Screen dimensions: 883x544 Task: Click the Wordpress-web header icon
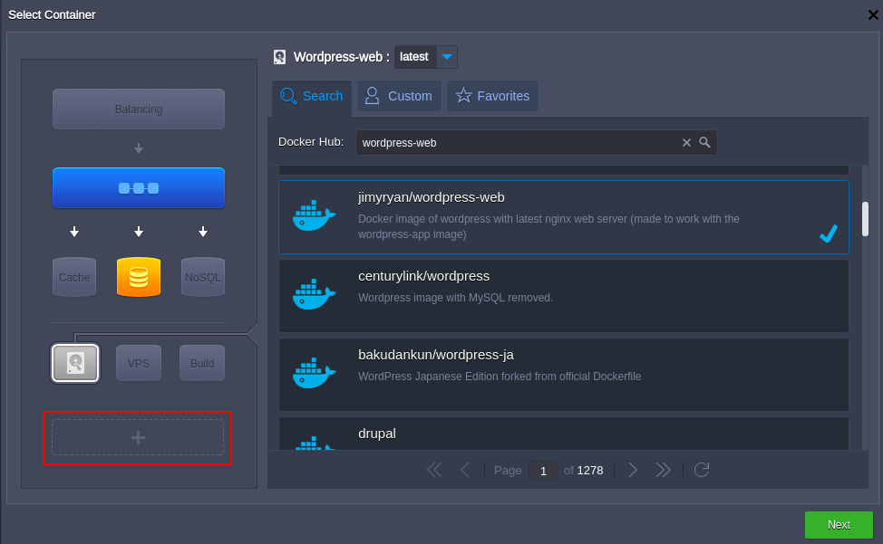[x=279, y=57]
